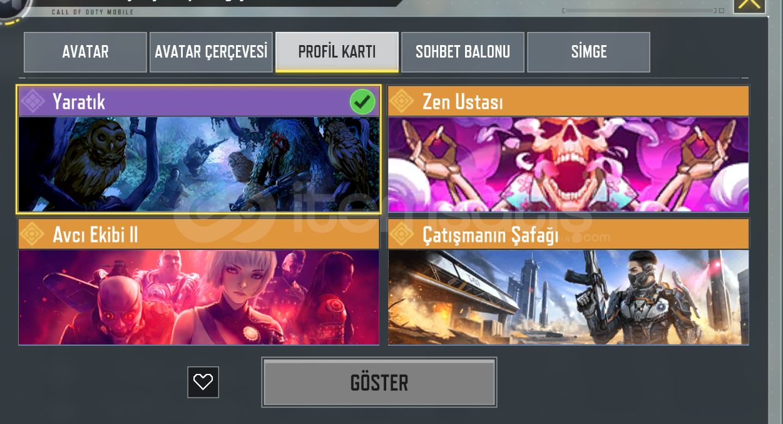Image resolution: width=783 pixels, height=424 pixels.
Task: Select the Çatışmanın Şafağı soldier artwork
Action: [x=568, y=297]
